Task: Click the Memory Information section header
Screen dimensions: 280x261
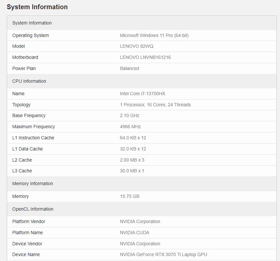Action: point(32,183)
